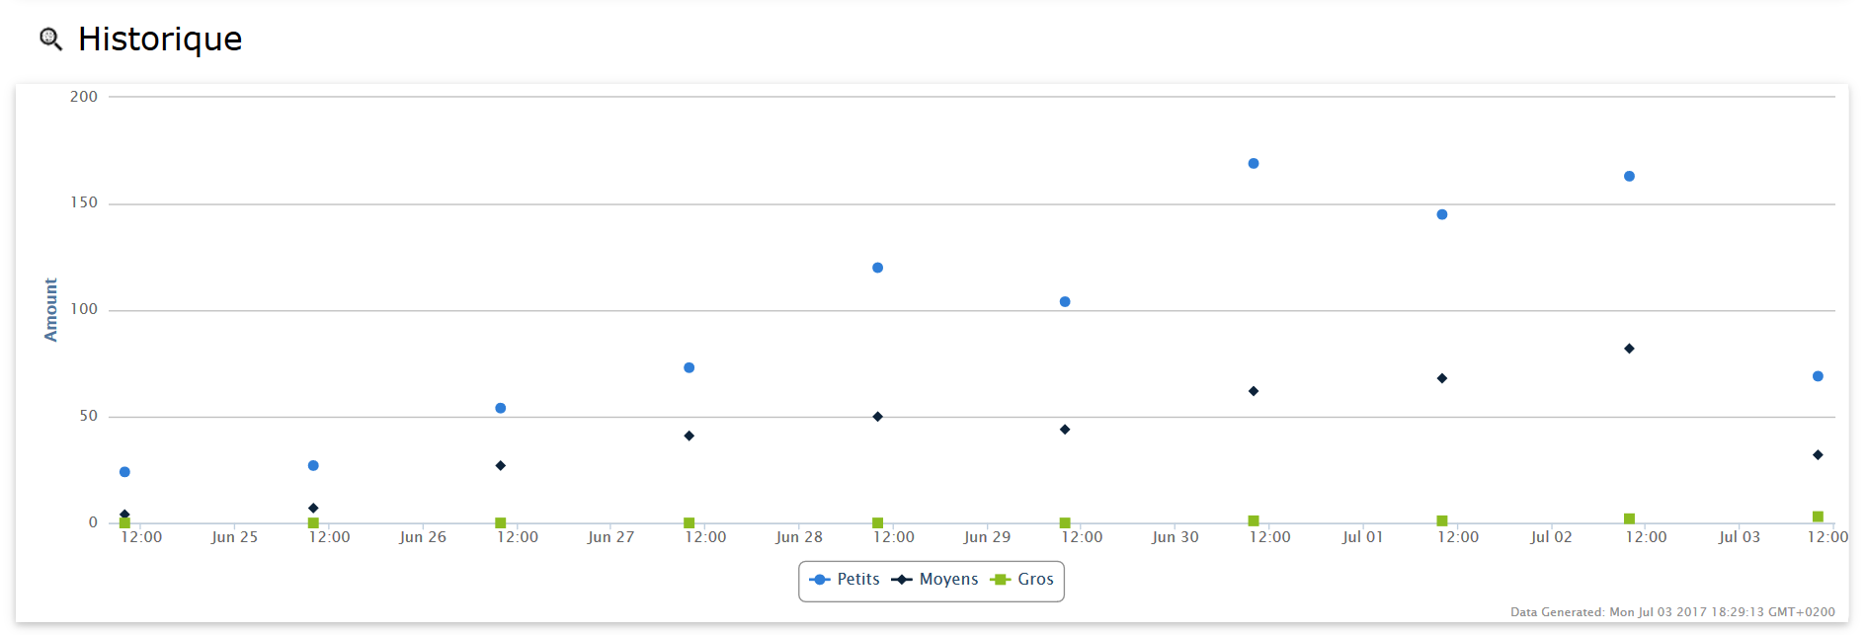Screen dimensions: 1867x635
Task: Click the Moyens diamond at 50 on Jun 28
Action: tap(877, 417)
